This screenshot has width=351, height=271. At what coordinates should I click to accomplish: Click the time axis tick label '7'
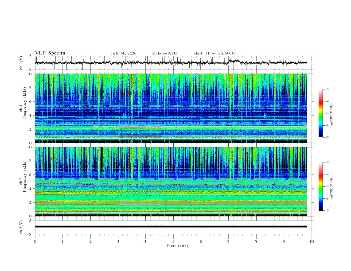229,241
